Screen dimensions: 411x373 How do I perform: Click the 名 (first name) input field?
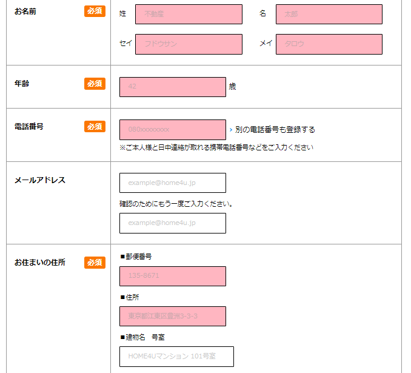tap(329, 15)
